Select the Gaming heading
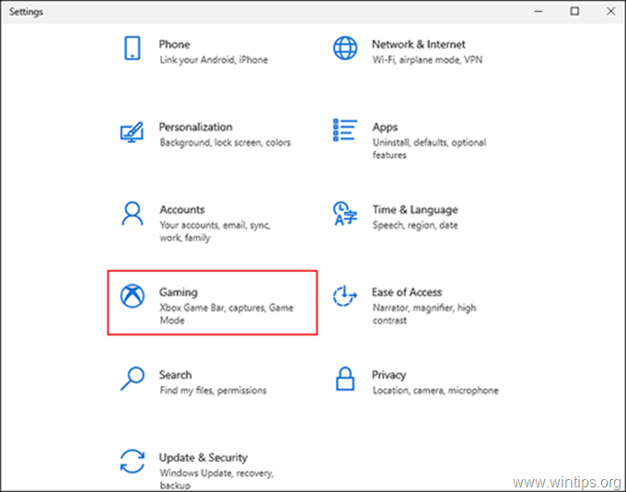 coord(179,293)
